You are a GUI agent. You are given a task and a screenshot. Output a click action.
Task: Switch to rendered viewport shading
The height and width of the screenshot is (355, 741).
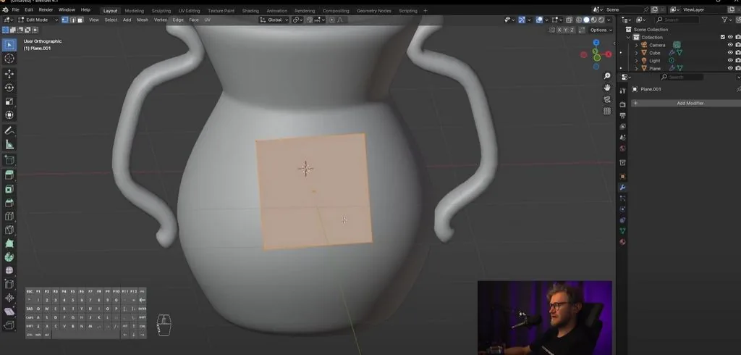(601, 20)
